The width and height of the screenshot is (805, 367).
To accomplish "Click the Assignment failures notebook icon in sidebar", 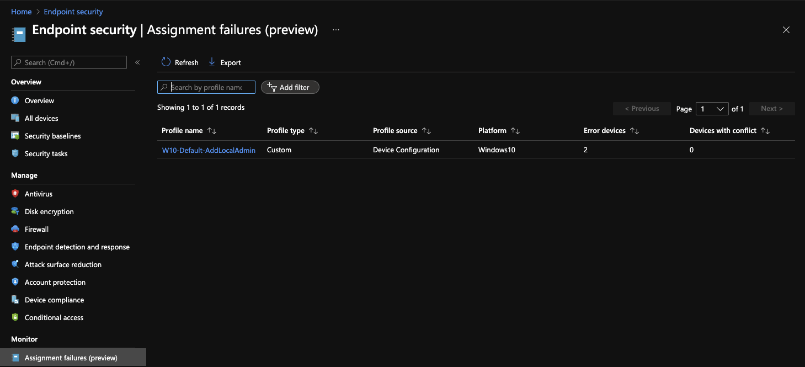I will 15,358.
